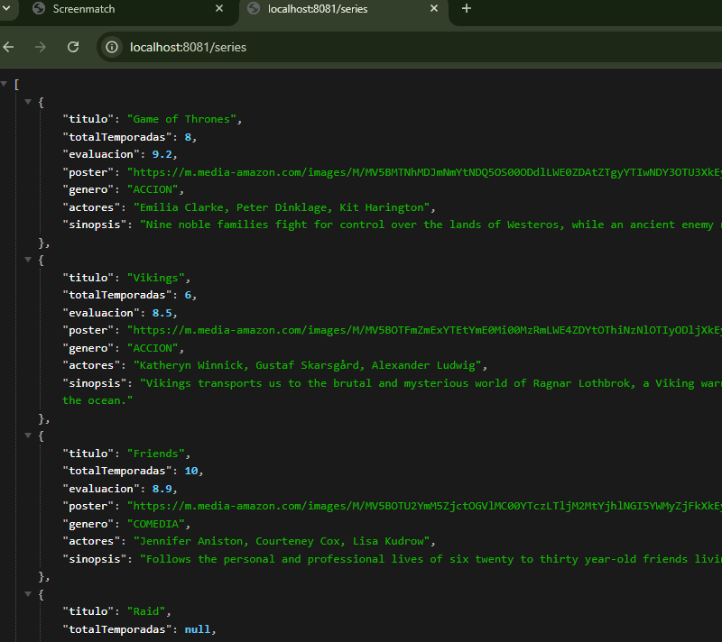The image size is (722, 642).
Task: Collapse the root JSON array
Action: (4, 84)
